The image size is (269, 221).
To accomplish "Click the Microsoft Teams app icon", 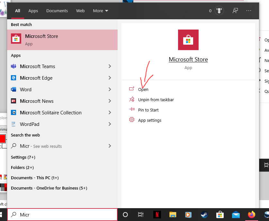I will [13, 66].
